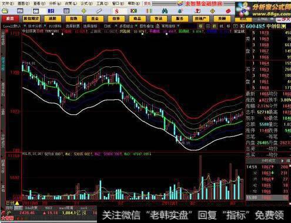Screen dimensions: 291x223
Task: Select the 商品 category button
Action: [x=137, y=19]
